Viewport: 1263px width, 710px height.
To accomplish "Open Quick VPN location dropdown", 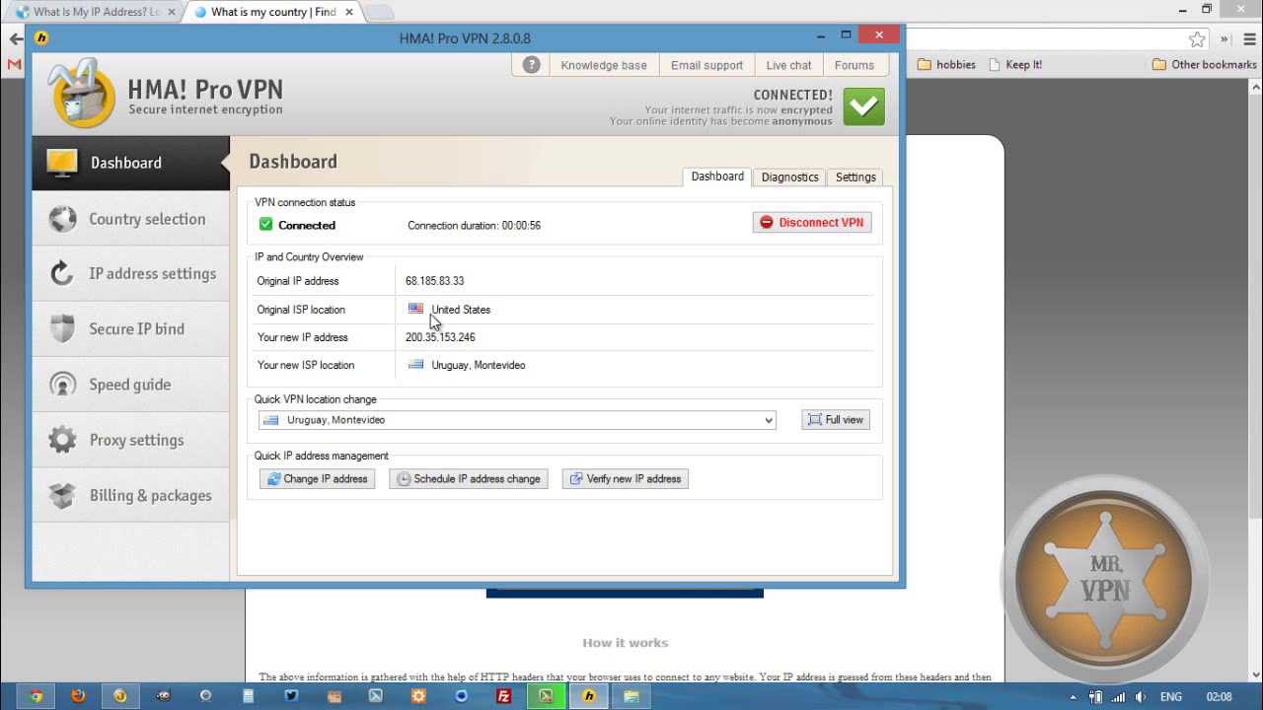I will coord(517,420).
